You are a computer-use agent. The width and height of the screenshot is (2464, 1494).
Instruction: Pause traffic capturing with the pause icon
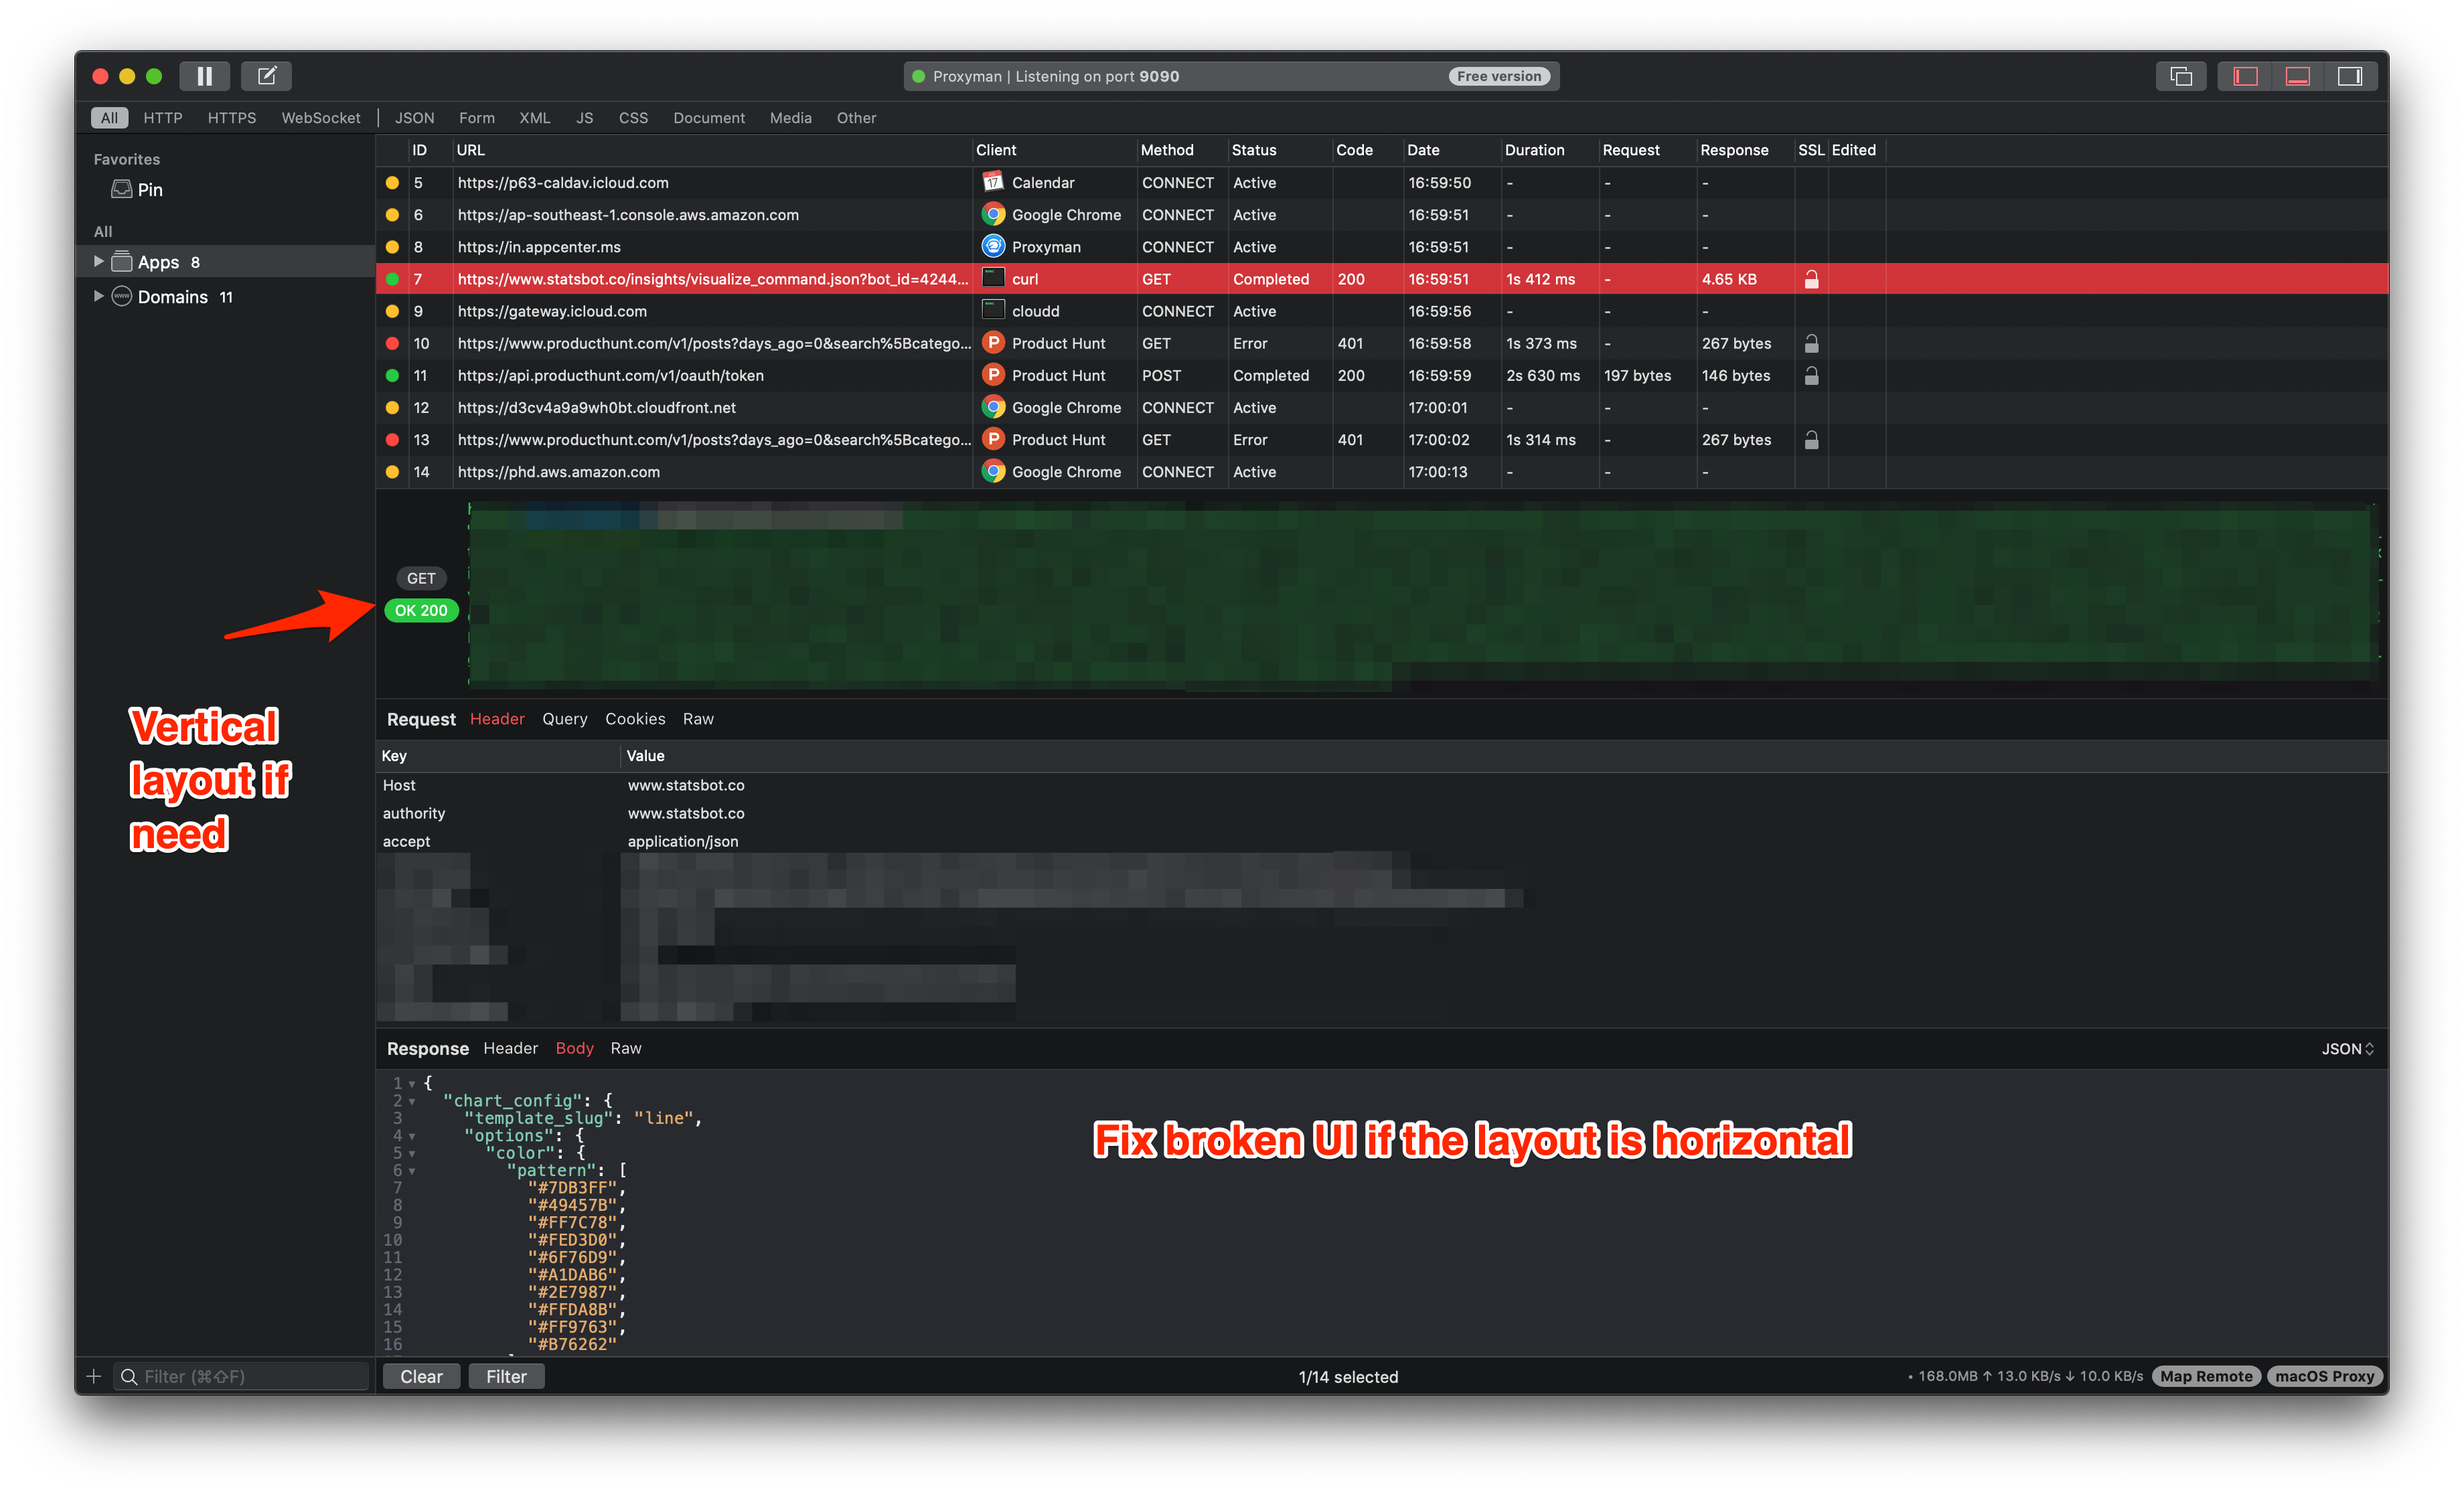click(205, 75)
